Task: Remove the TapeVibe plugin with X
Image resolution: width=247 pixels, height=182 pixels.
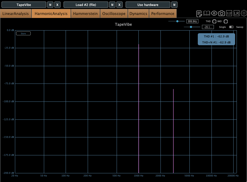Action: [x=57, y=5]
